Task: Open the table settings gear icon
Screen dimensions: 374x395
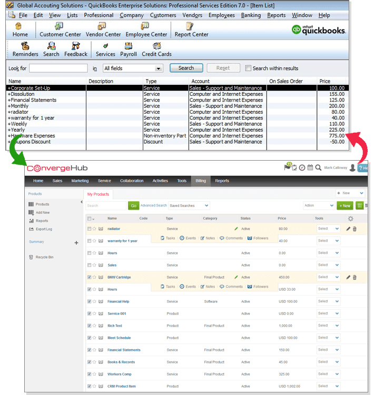Action: [350, 219]
